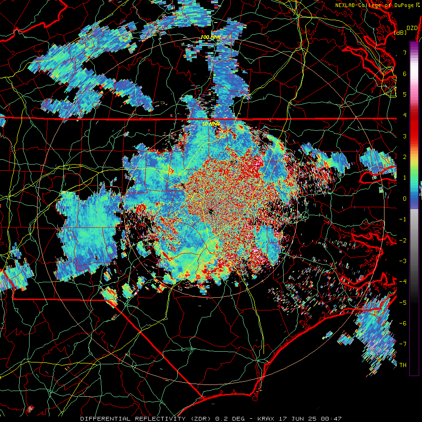The height and width of the screenshot is (422, 422).
Task: Click the 7 value on the ZDR scale
Action: [x=405, y=53]
